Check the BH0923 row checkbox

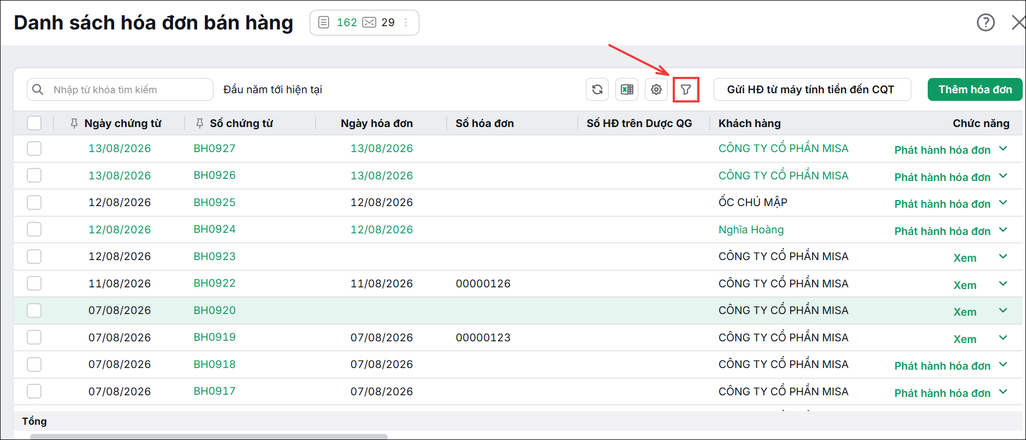34,256
